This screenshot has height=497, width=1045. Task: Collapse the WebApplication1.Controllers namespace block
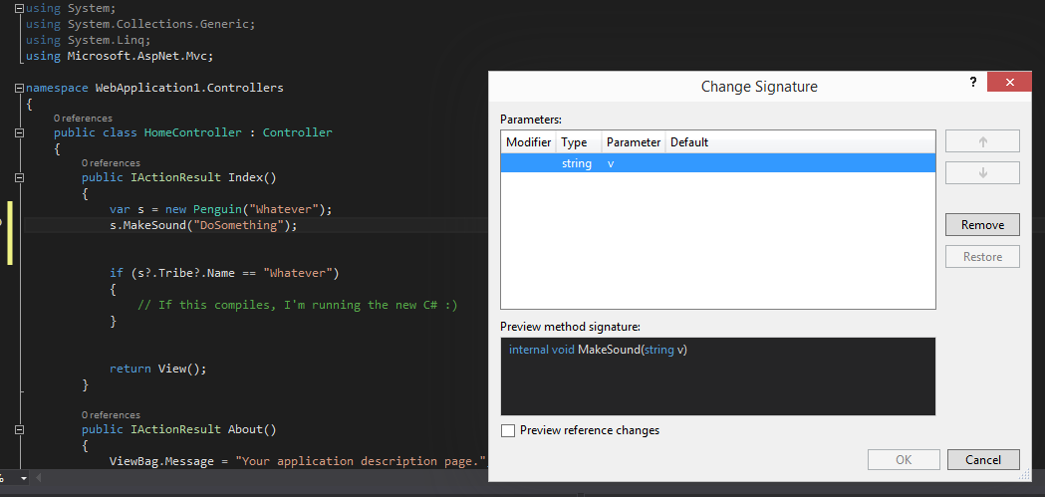point(19,88)
